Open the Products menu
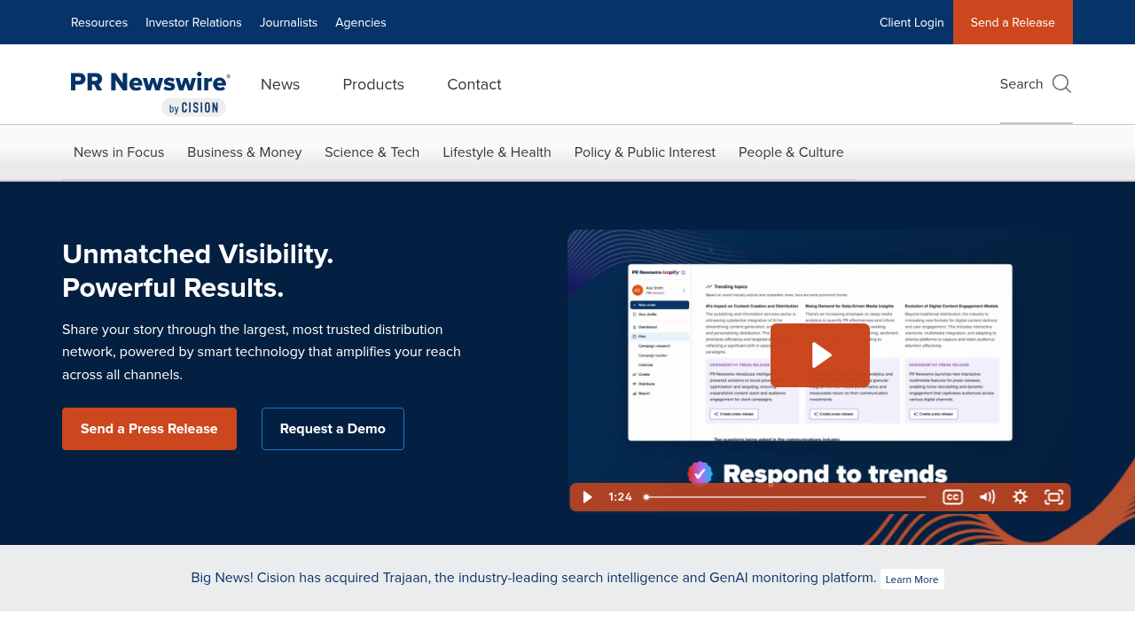 [373, 84]
